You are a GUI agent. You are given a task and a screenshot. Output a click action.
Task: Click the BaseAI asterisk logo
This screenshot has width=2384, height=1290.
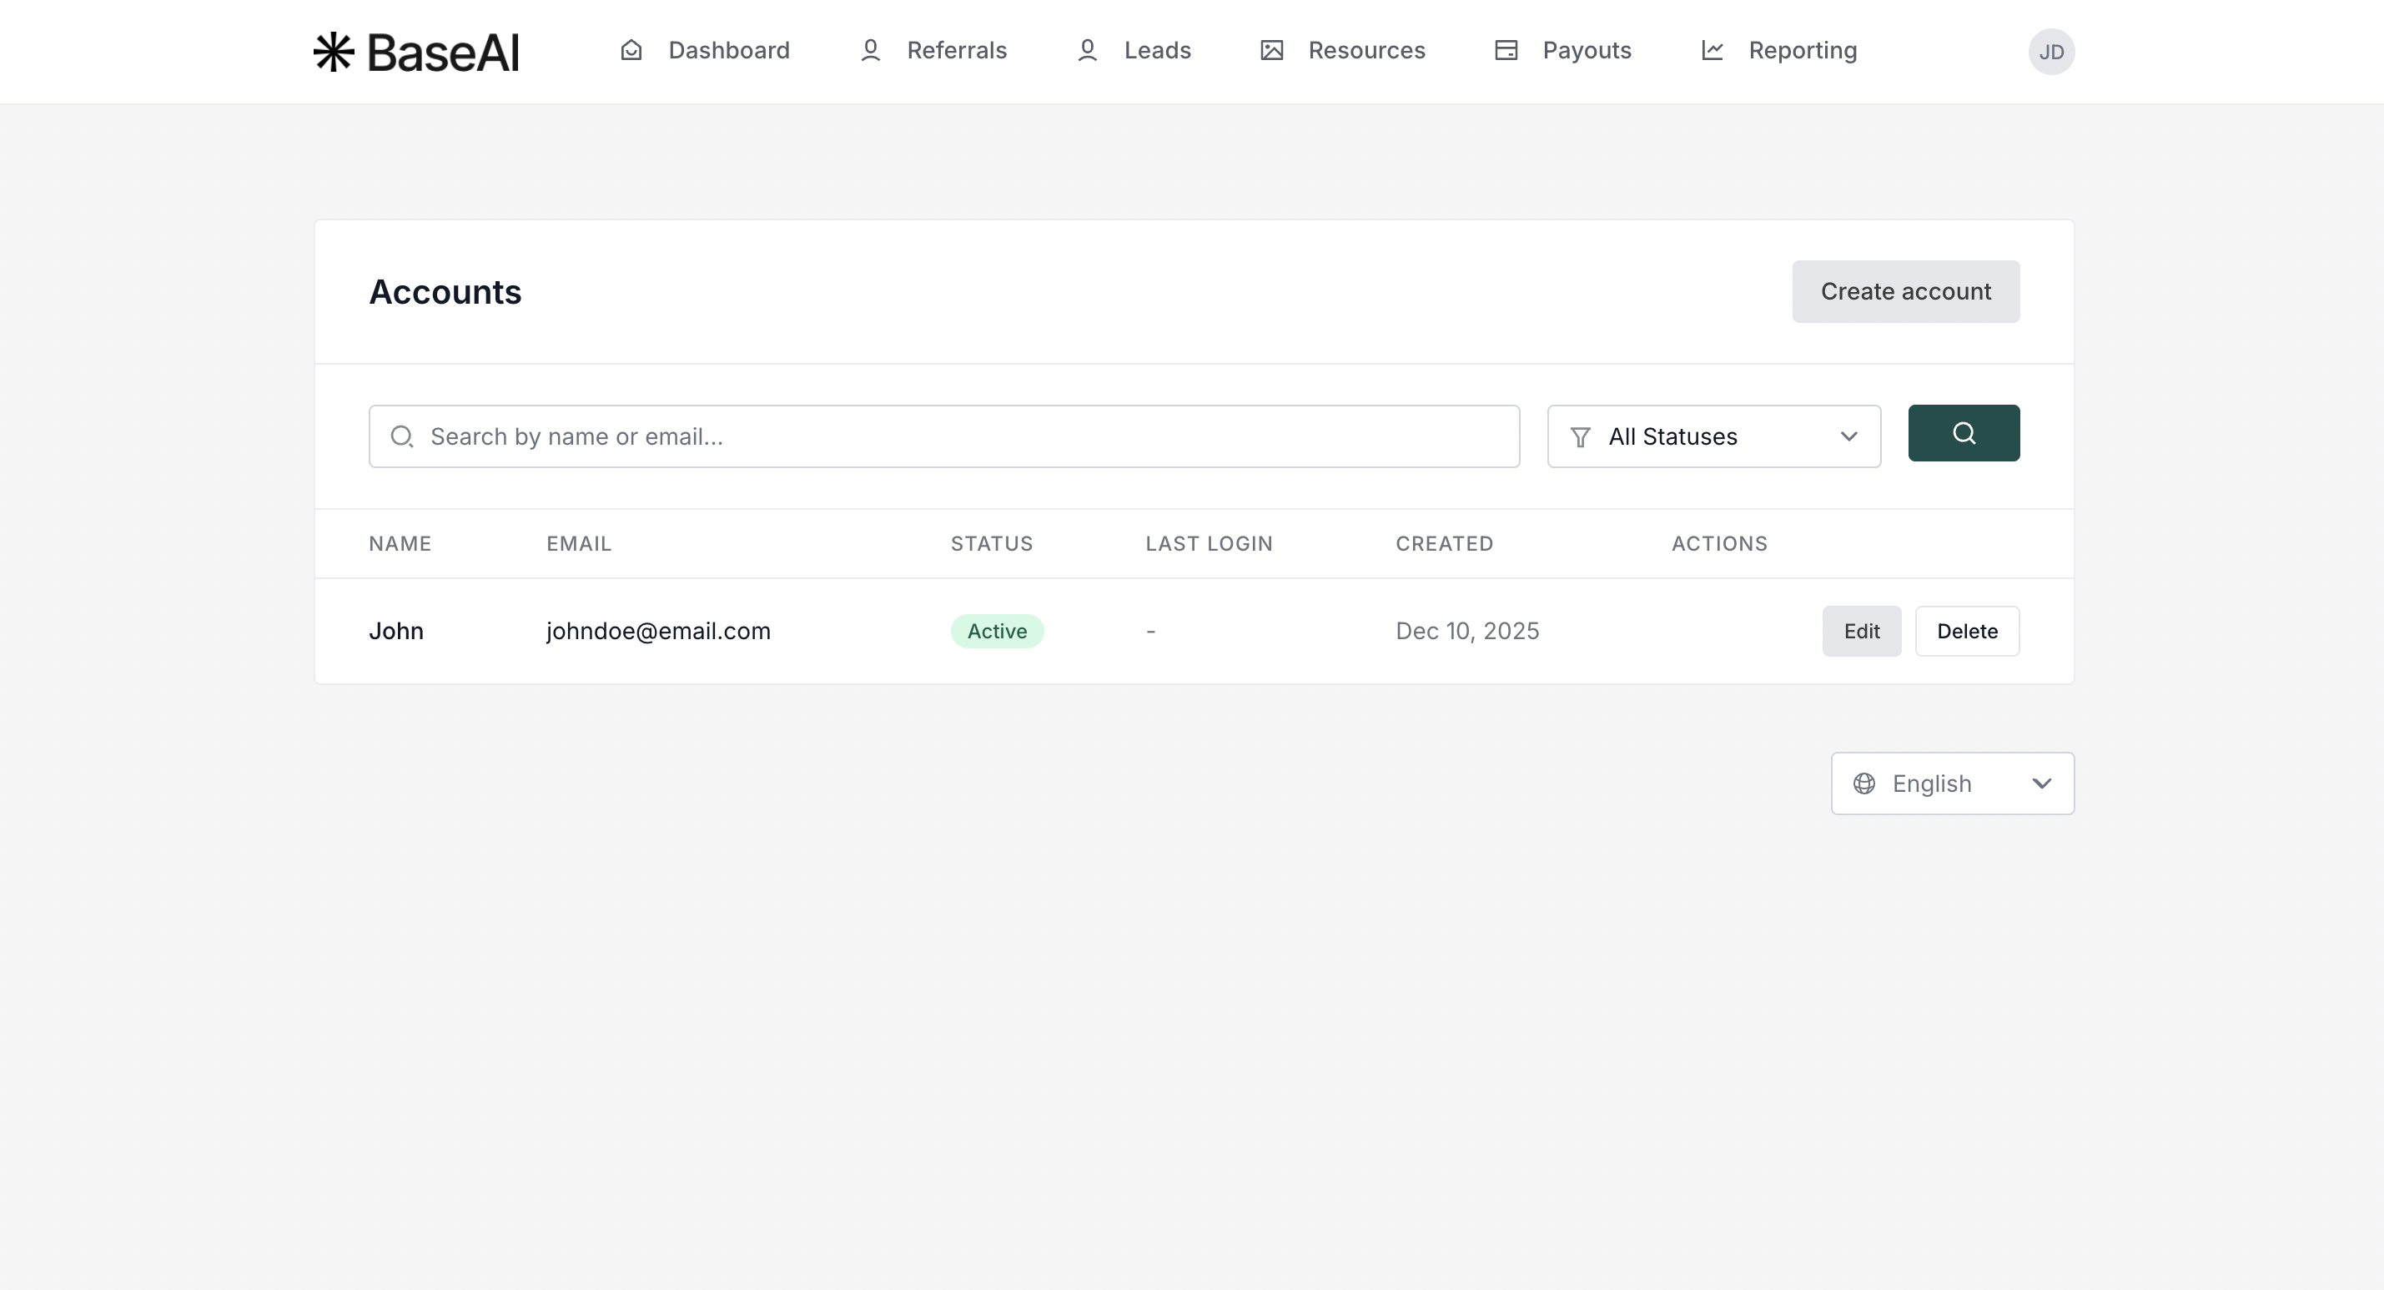[x=333, y=52]
